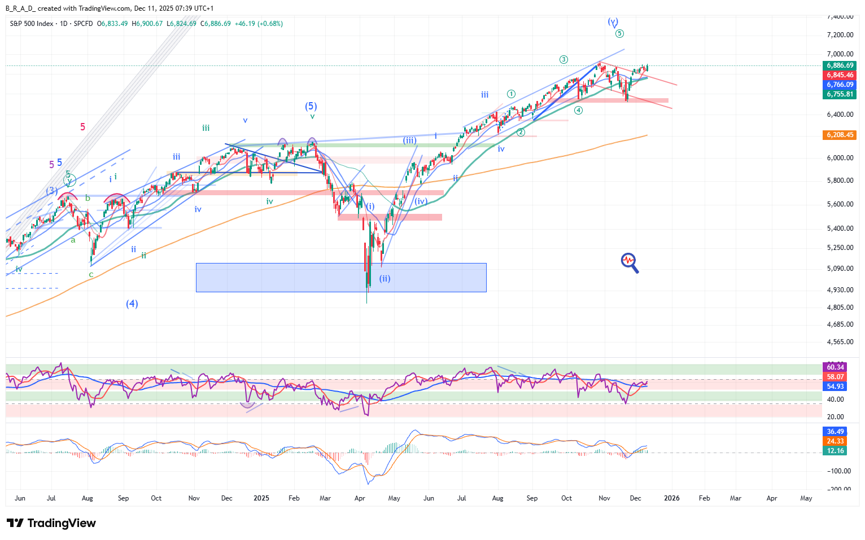The height and width of the screenshot is (540, 865).
Task: Click the blue (5) wave label
Action: (x=311, y=106)
